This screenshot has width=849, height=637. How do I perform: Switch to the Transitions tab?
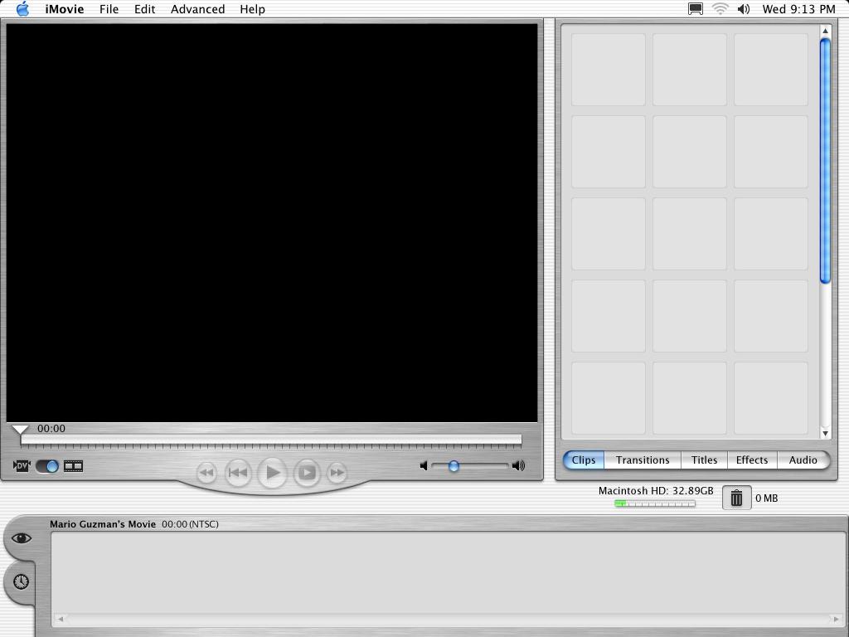tap(643, 460)
